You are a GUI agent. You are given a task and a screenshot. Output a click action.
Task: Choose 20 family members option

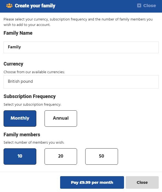[x=61, y=156]
